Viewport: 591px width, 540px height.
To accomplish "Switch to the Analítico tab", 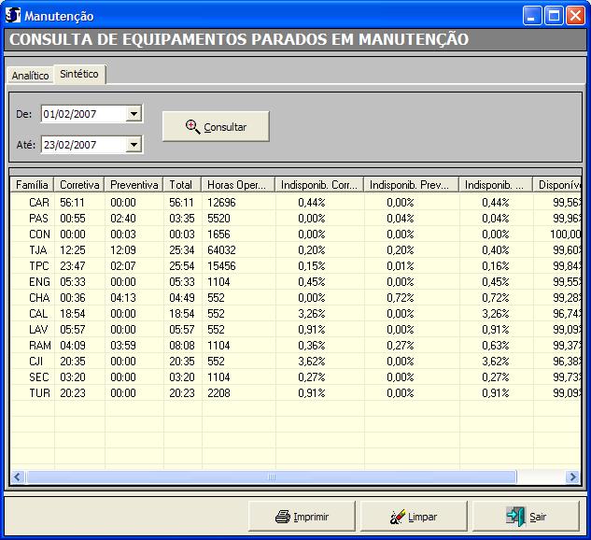I will point(30,76).
